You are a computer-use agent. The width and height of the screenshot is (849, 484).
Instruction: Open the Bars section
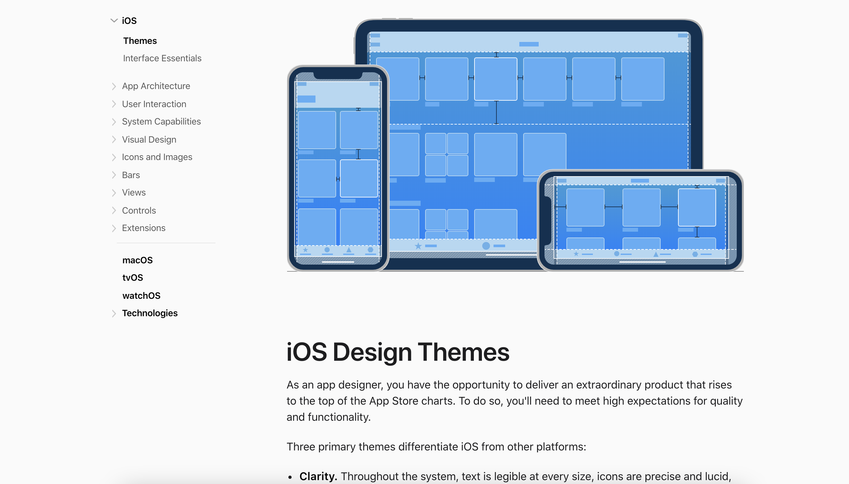[131, 175]
